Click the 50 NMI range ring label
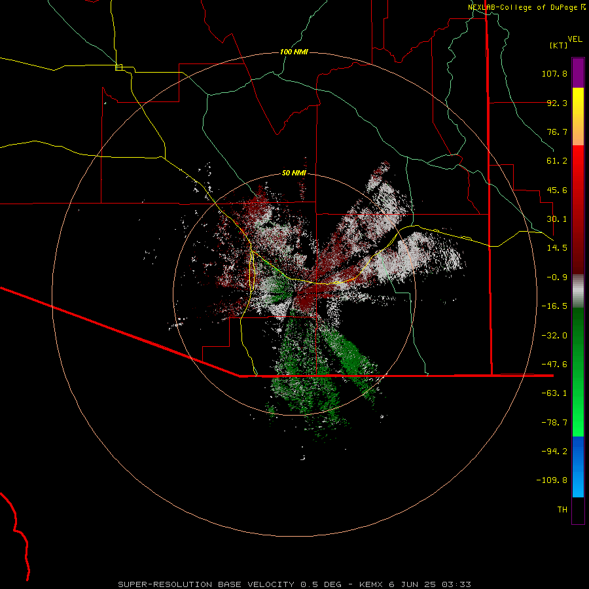This screenshot has height=589, width=589. tap(294, 173)
